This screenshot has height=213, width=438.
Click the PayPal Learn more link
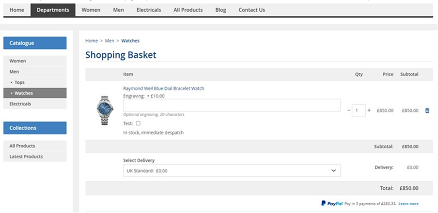(x=408, y=204)
